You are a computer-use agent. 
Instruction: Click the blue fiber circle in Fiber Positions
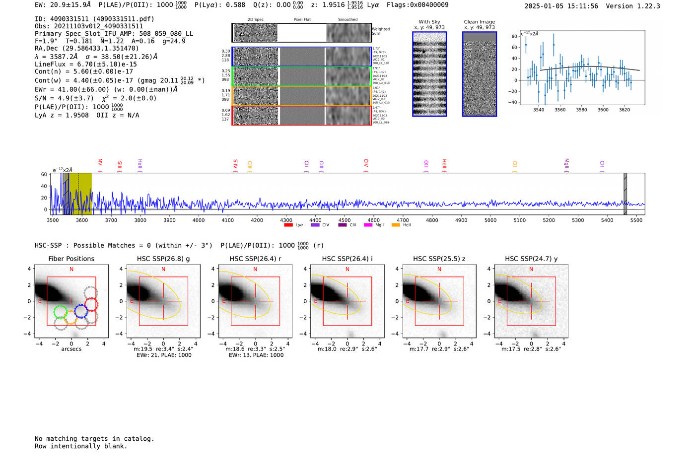pos(81,311)
